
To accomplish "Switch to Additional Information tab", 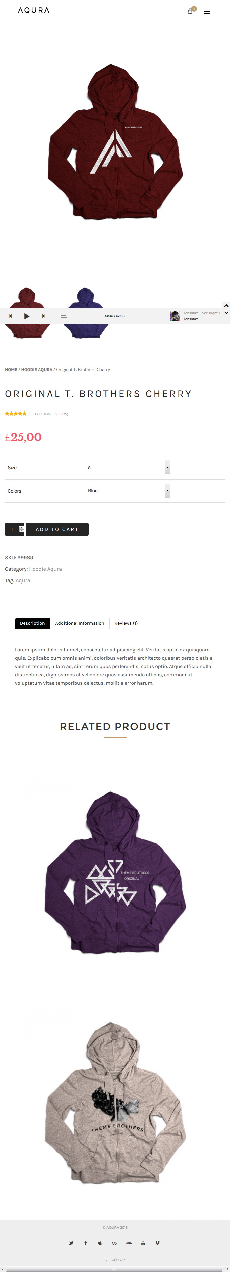I will [x=80, y=623].
